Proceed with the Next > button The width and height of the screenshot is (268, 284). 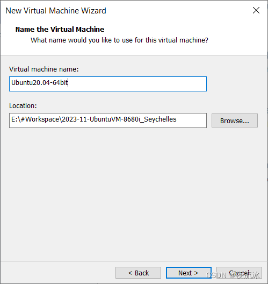[x=189, y=273]
